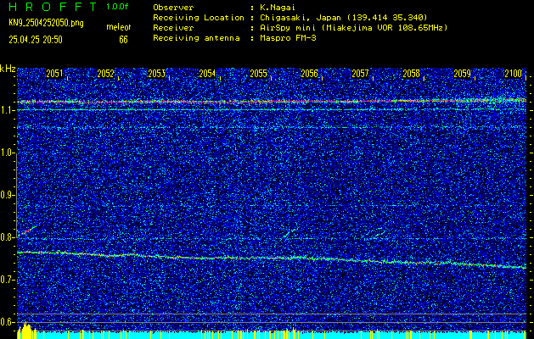This screenshot has height=339, width=534.
Task: Click the 0.7 frequency axis label
Action: (x=6, y=280)
